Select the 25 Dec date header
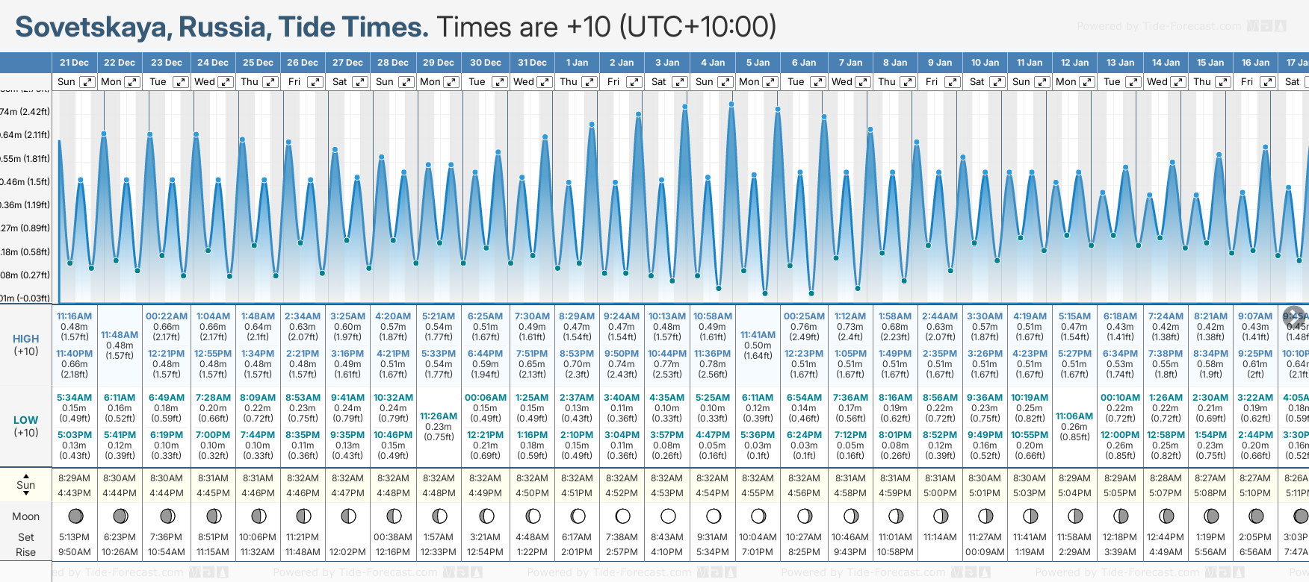The height and width of the screenshot is (582, 1309). click(258, 63)
